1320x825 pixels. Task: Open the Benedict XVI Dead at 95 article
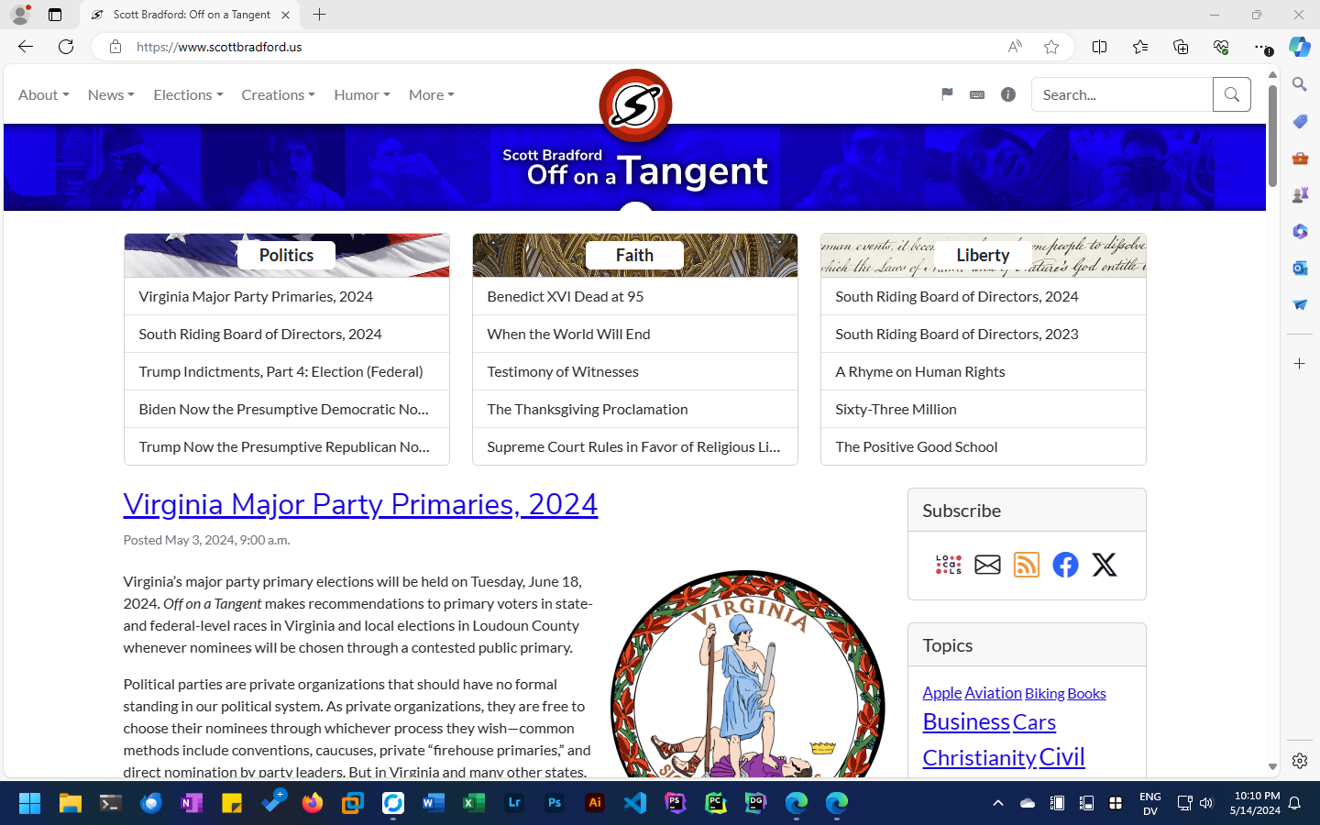point(566,296)
